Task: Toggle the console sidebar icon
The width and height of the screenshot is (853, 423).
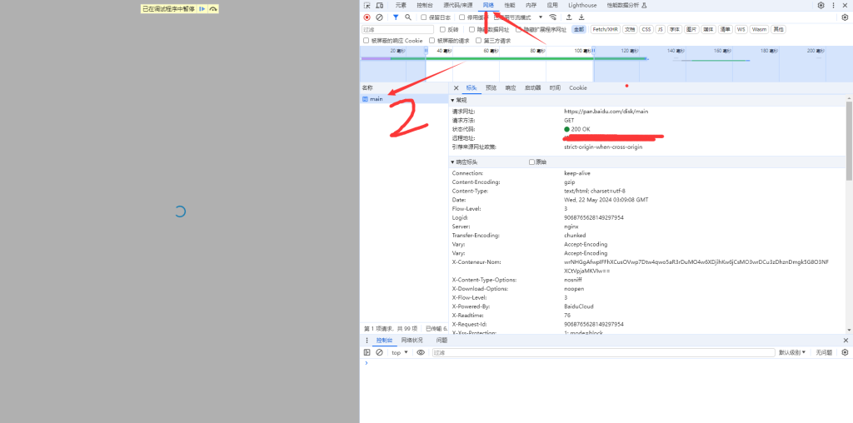Action: 367,352
